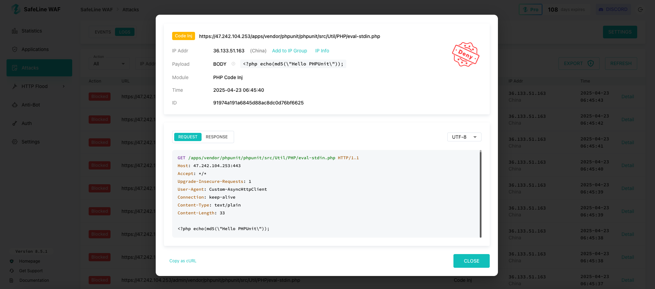Click the Blocked badge in the last row
The height and width of the screenshot is (289, 655).
point(100,280)
